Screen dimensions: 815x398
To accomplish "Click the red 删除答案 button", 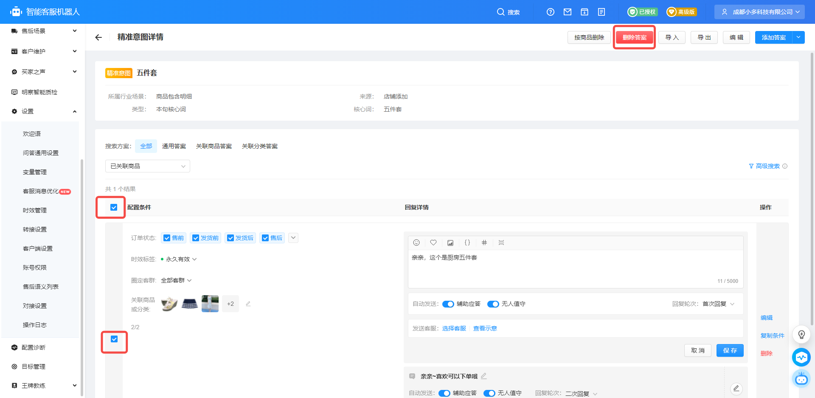I will pos(635,37).
